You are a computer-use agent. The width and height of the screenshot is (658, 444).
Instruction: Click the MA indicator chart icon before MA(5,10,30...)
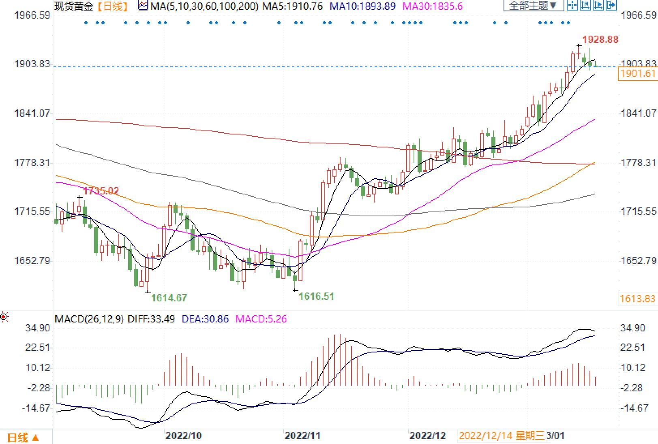(143, 6)
